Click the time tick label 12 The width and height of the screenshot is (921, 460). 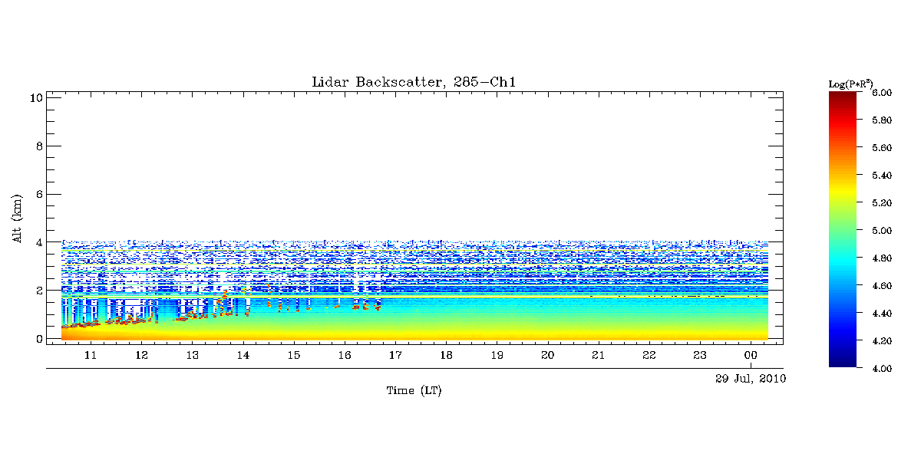point(141,355)
